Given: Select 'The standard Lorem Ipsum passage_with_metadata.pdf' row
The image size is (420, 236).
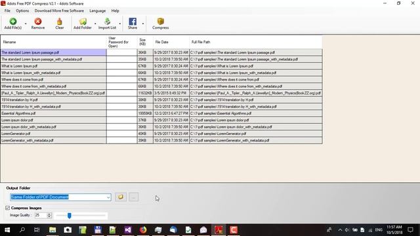Looking at the screenshot, I should point(161,59).
